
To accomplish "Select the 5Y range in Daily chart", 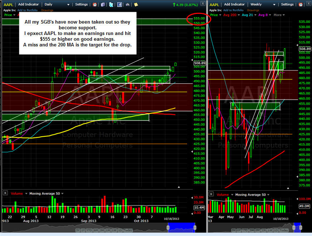I will [78, 230].
